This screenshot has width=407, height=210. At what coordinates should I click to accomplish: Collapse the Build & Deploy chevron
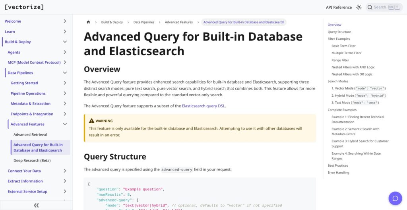pyautogui.click(x=65, y=42)
